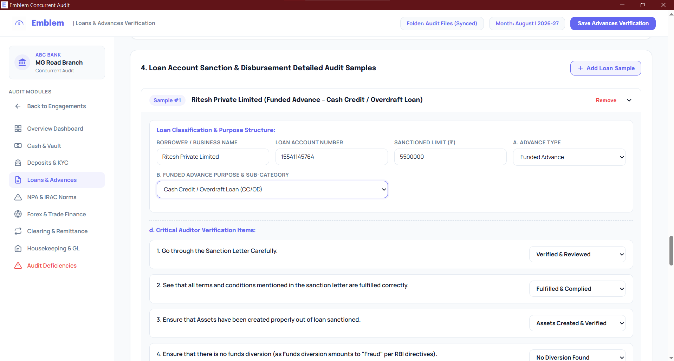Open the No Diversion Found dropdown

pyautogui.click(x=577, y=355)
